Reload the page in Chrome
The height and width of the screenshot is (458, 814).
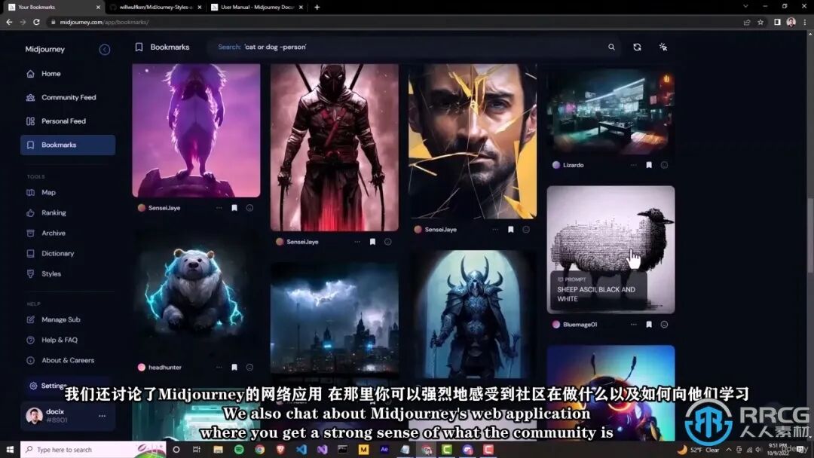coord(36,23)
